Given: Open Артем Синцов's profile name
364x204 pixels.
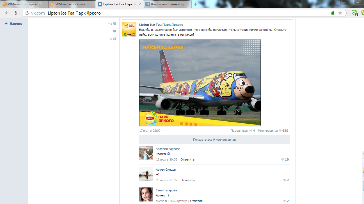Looking at the screenshot, I should (166, 170).
